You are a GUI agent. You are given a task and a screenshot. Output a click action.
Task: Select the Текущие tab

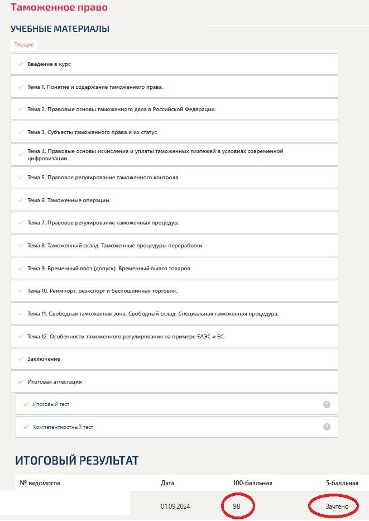click(24, 45)
